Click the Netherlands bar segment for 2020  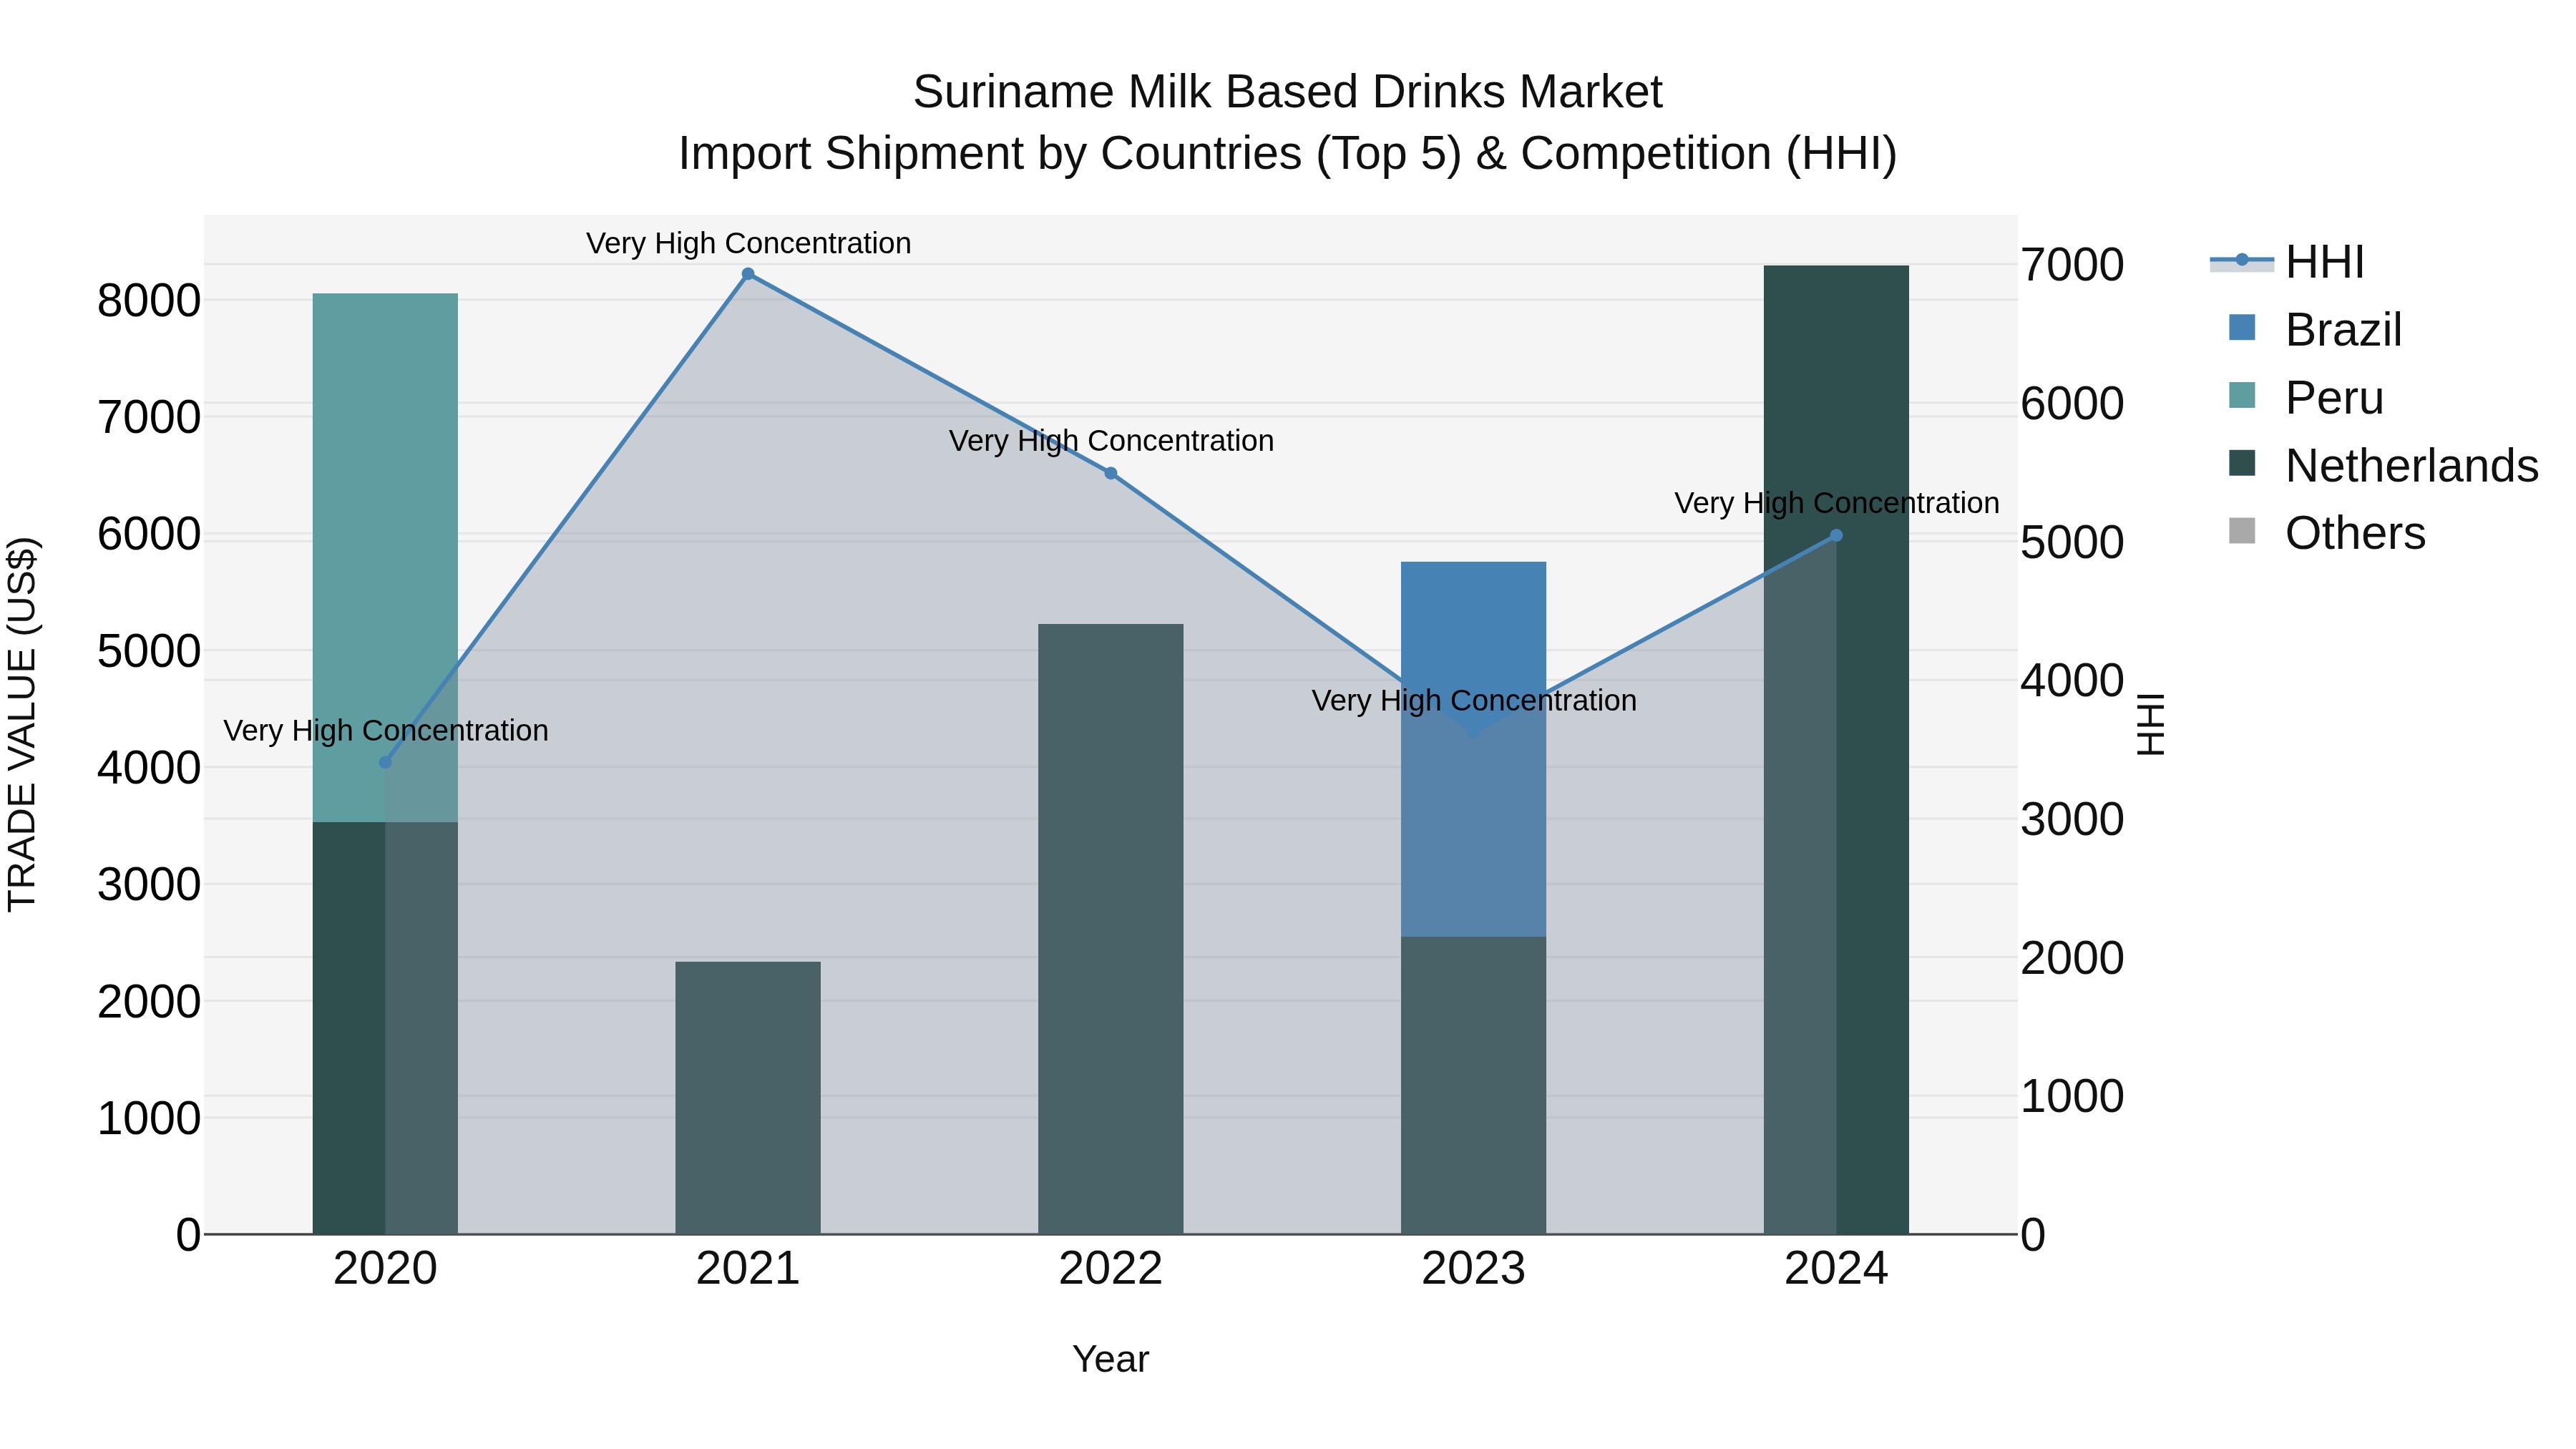[x=385, y=1028]
